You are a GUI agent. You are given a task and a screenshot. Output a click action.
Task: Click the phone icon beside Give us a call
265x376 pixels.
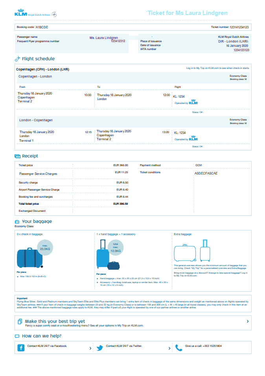pyautogui.click(x=179, y=348)
